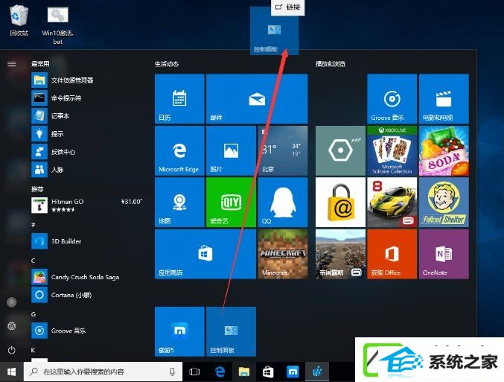Open the OneNote tile
The height and width of the screenshot is (382, 504).
(444, 254)
